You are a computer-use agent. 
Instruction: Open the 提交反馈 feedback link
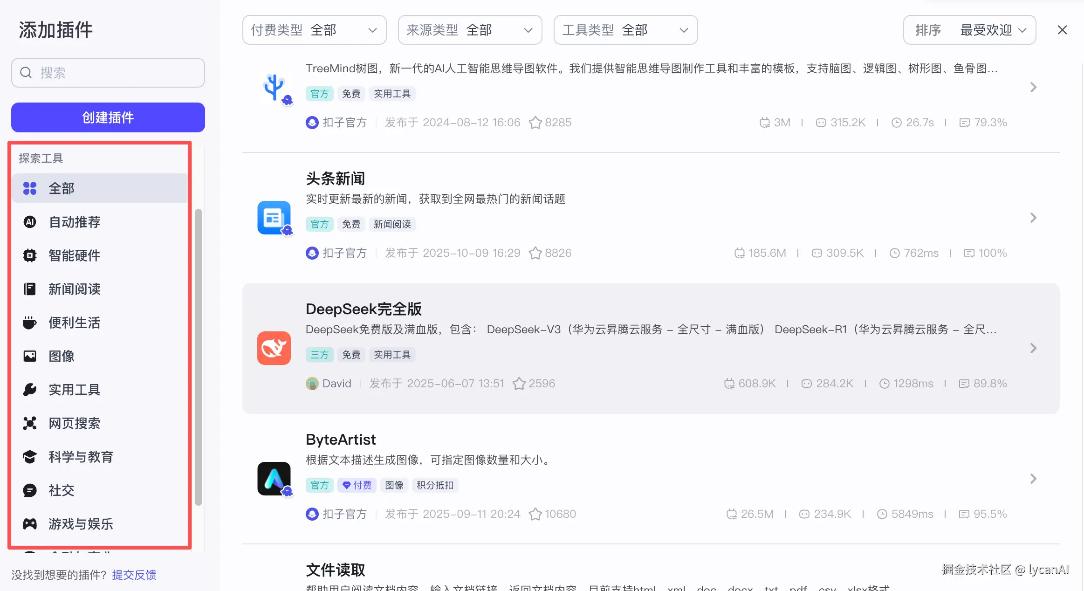134,575
